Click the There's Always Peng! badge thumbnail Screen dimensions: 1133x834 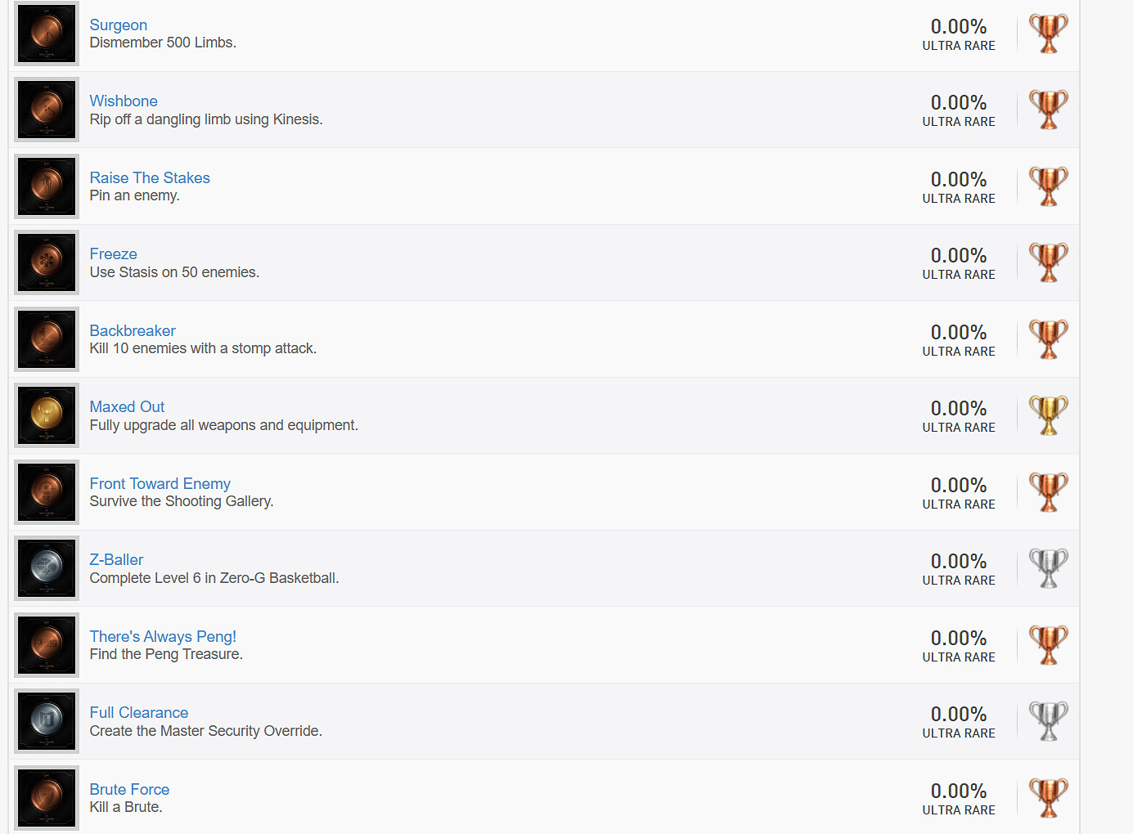coord(47,645)
